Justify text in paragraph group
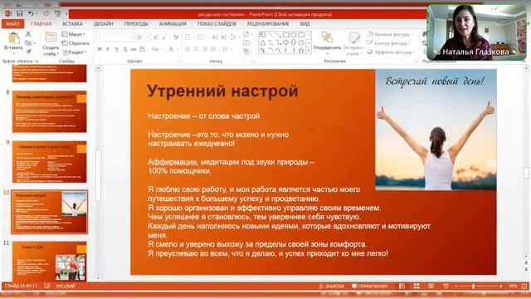Viewport: 531px width, 299px height. point(214,50)
